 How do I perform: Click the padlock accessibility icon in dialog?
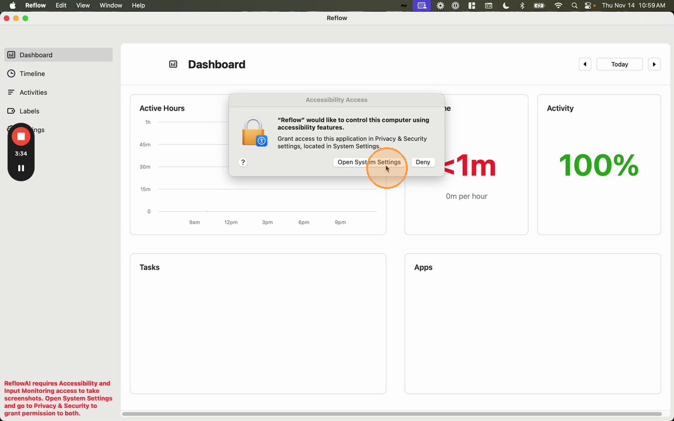click(254, 132)
